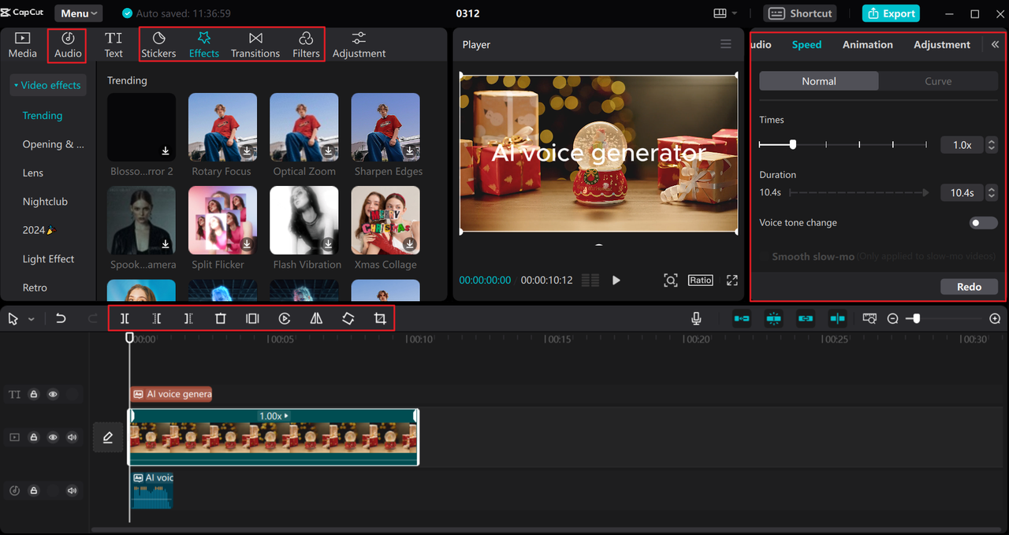Collapse the Video effects category
The width and height of the screenshot is (1009, 535).
pyautogui.click(x=48, y=85)
